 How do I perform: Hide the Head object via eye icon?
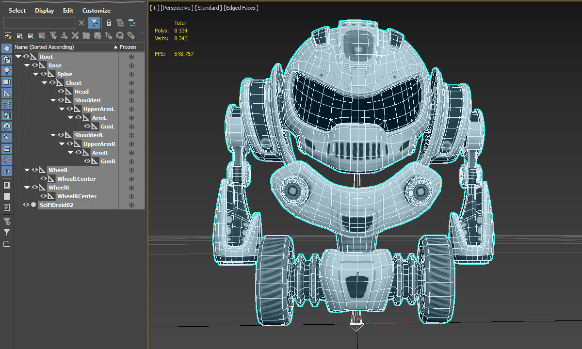61,92
